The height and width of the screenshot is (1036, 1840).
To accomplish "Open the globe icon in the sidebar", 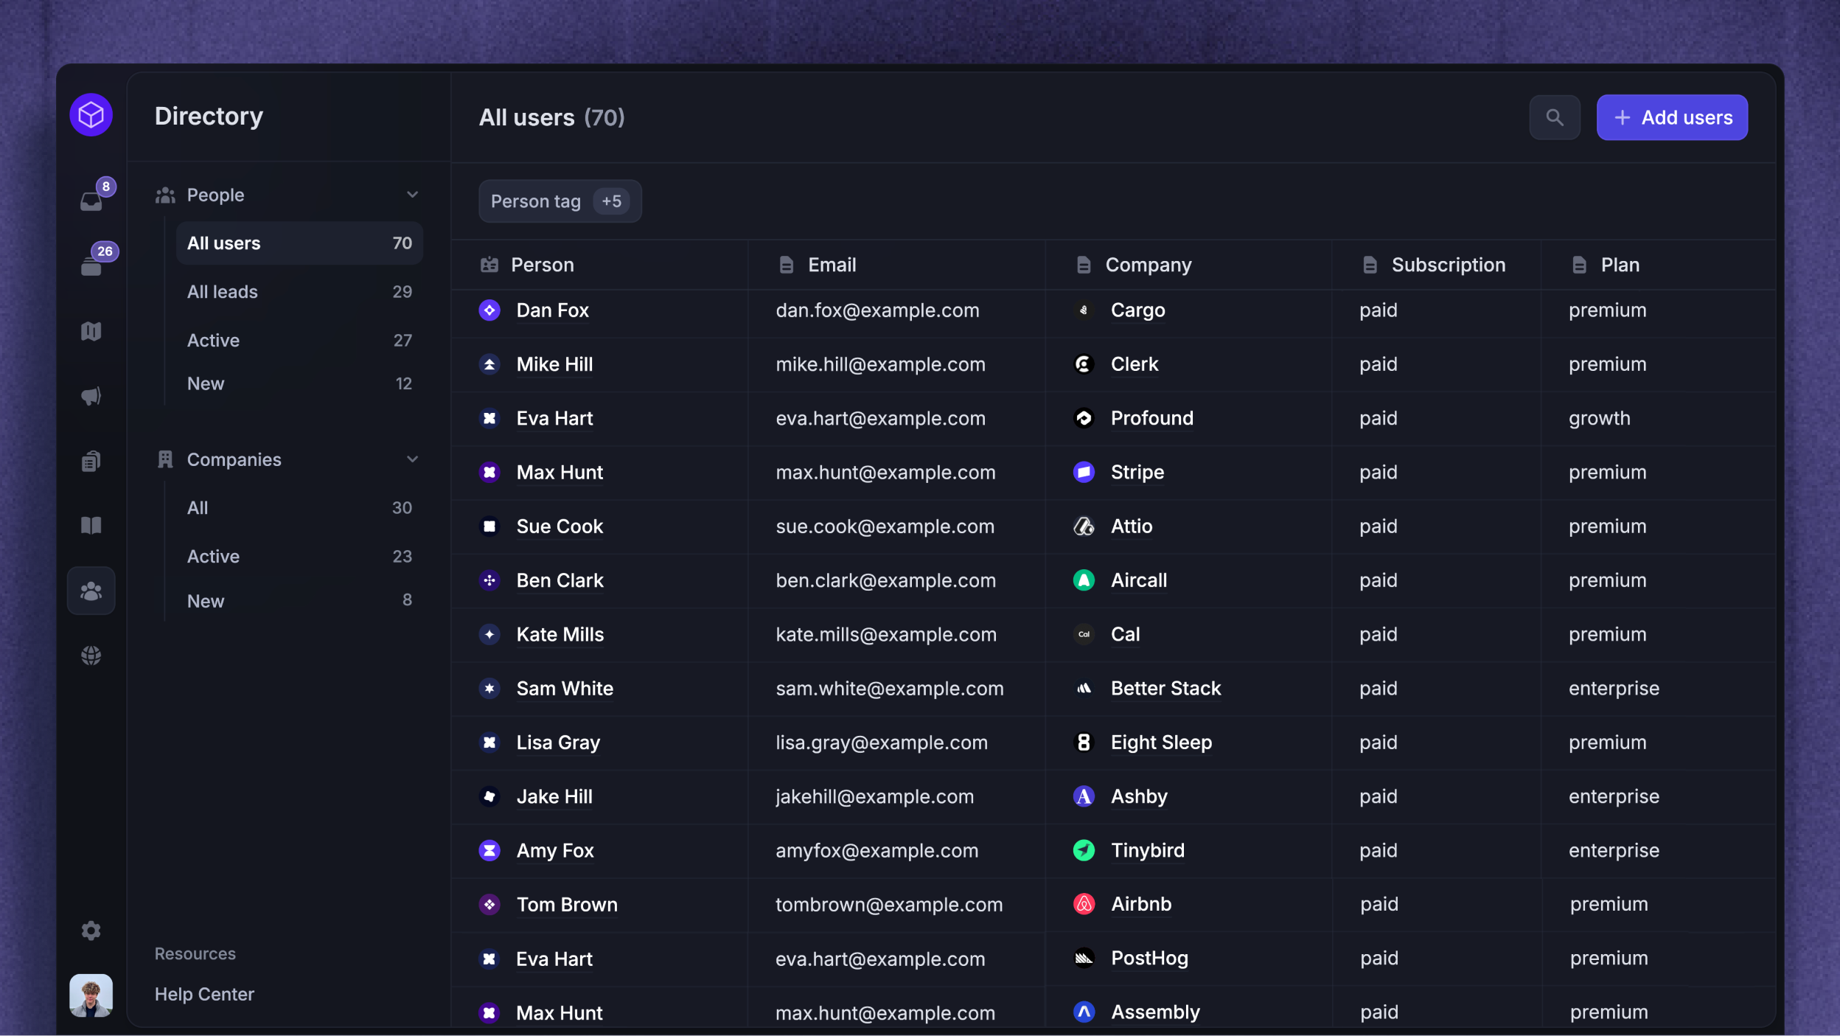I will [91, 656].
